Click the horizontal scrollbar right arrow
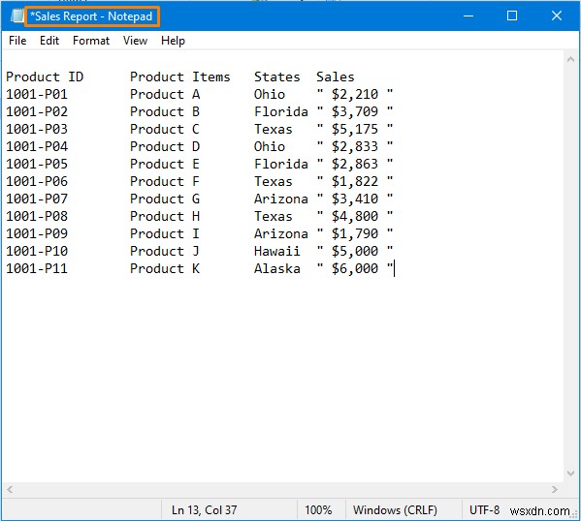 coord(554,490)
